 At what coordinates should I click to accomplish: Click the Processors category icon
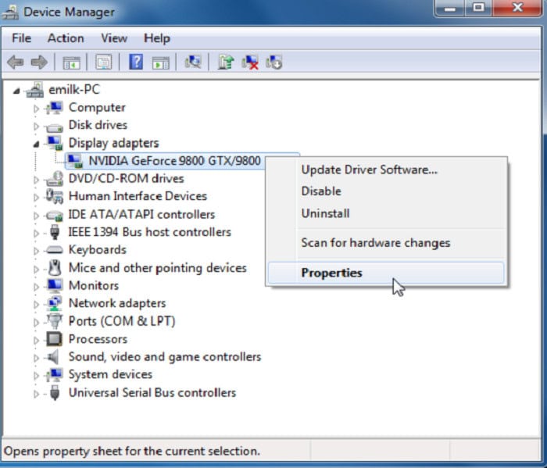[x=55, y=339]
